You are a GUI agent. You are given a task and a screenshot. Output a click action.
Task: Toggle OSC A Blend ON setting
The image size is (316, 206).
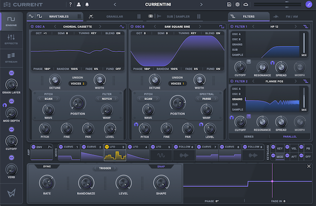pos(113,33)
